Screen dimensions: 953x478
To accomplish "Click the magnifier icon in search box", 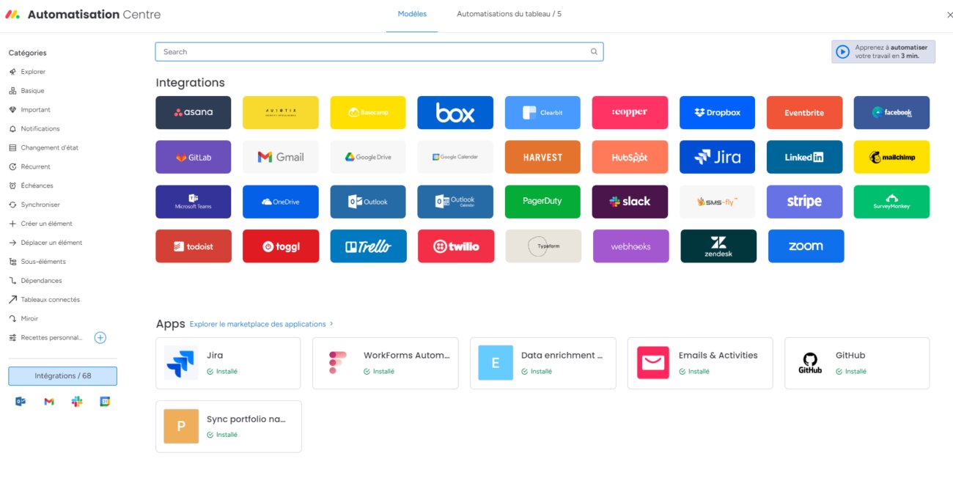I will coord(594,52).
